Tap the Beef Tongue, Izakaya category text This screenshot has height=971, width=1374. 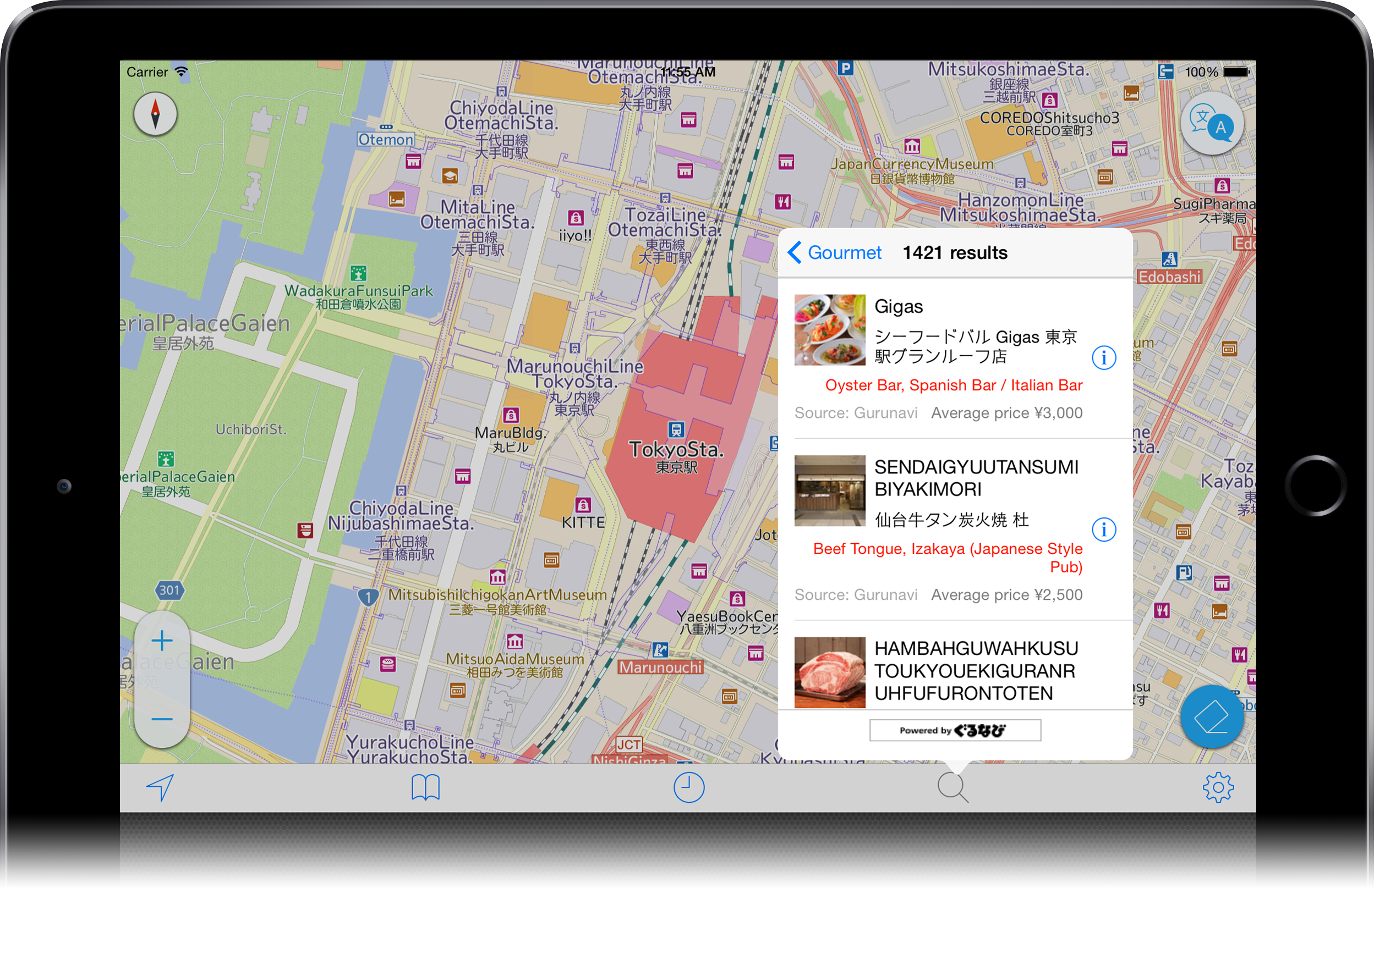(948, 557)
